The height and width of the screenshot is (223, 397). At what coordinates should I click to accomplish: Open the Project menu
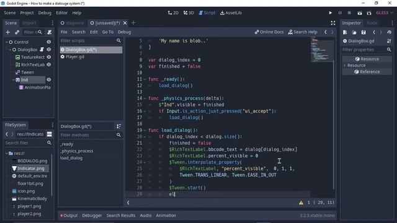click(27, 12)
